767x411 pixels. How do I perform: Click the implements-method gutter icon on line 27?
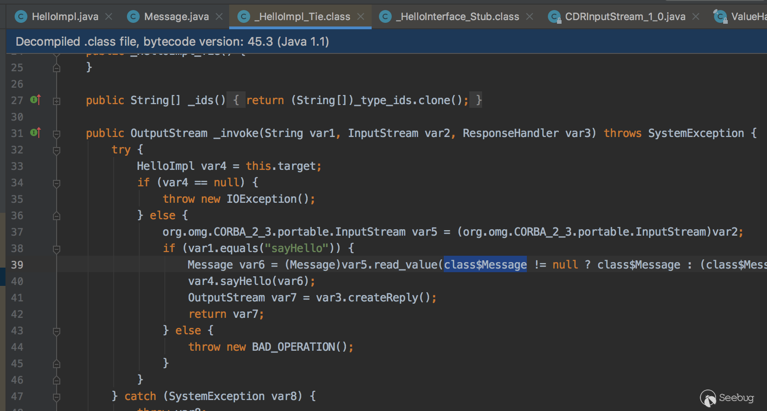(35, 100)
